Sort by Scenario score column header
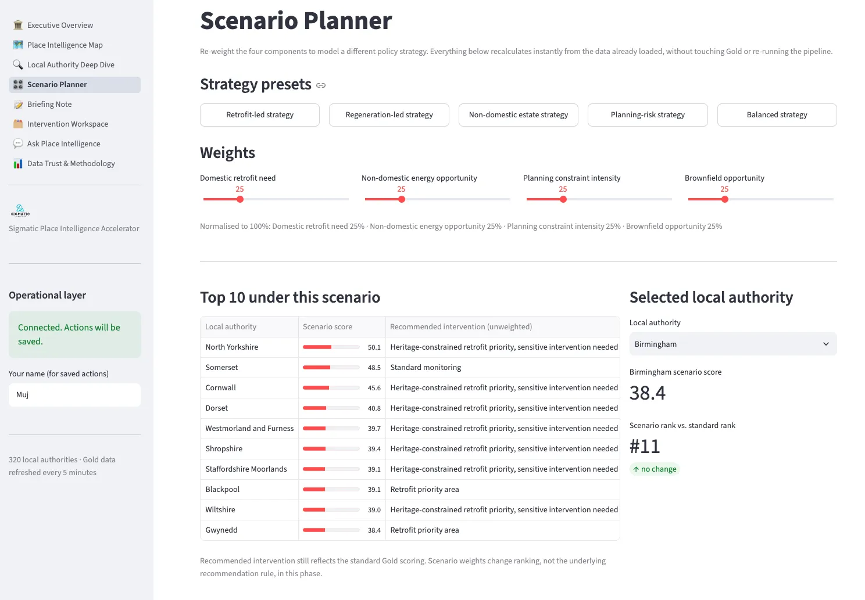 pyautogui.click(x=342, y=327)
